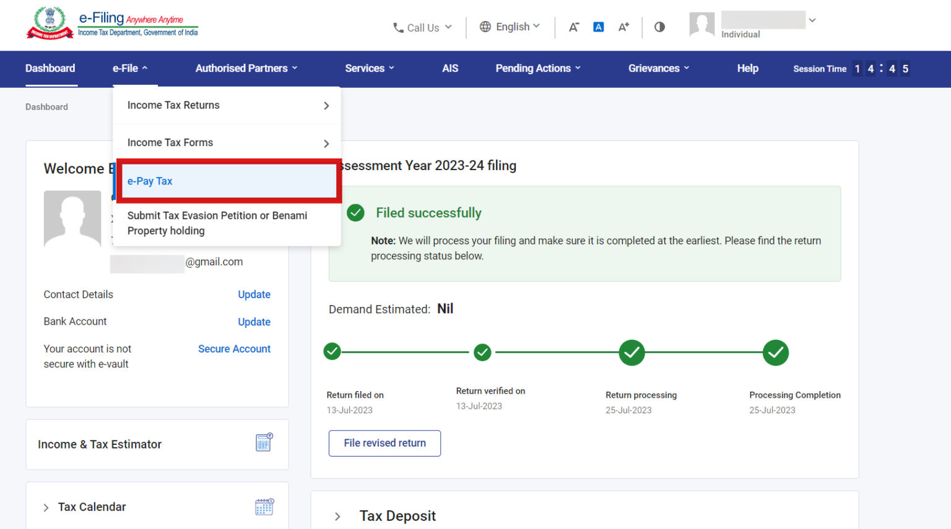Screen dimensions: 951x529
Task: Click the Processing Completion milestone on the progress tracker
Action: pyautogui.click(x=775, y=353)
